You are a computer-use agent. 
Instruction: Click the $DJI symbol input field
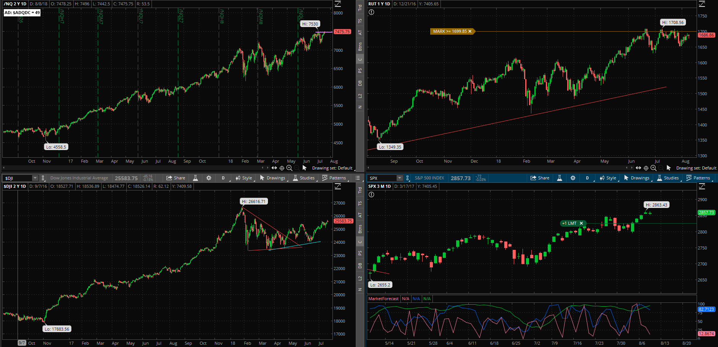point(18,178)
